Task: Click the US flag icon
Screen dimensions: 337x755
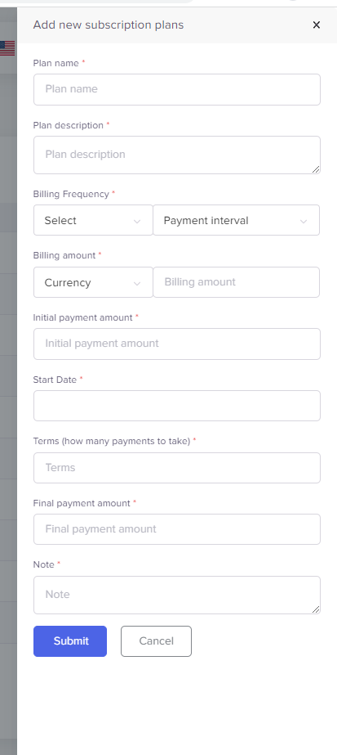Action: point(7,48)
